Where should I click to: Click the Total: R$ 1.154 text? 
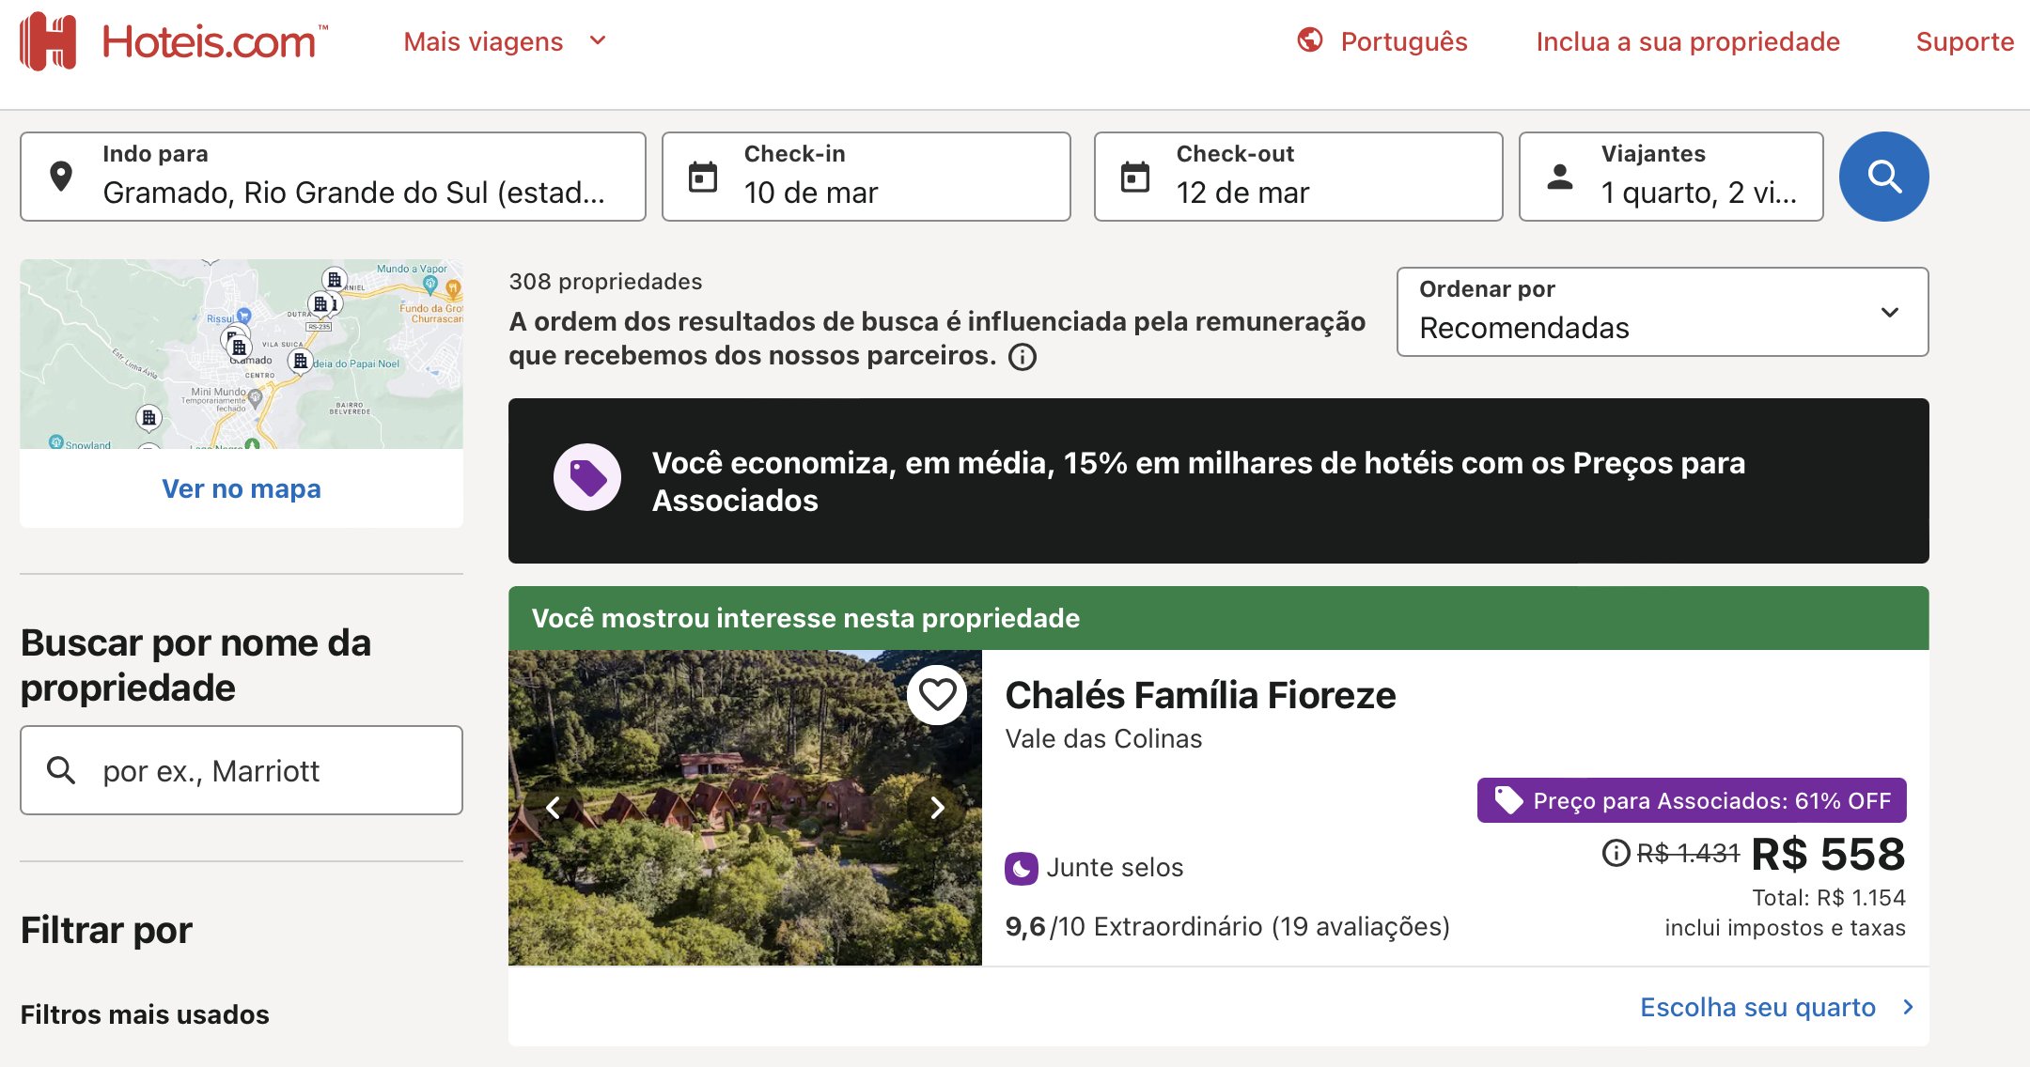pos(1828,898)
